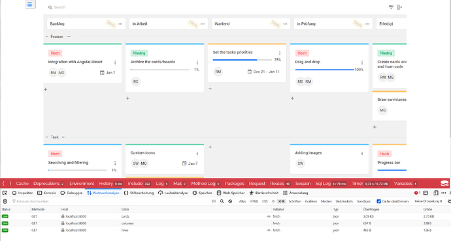
Task: Open menu of Adding images card
Action: (362, 153)
